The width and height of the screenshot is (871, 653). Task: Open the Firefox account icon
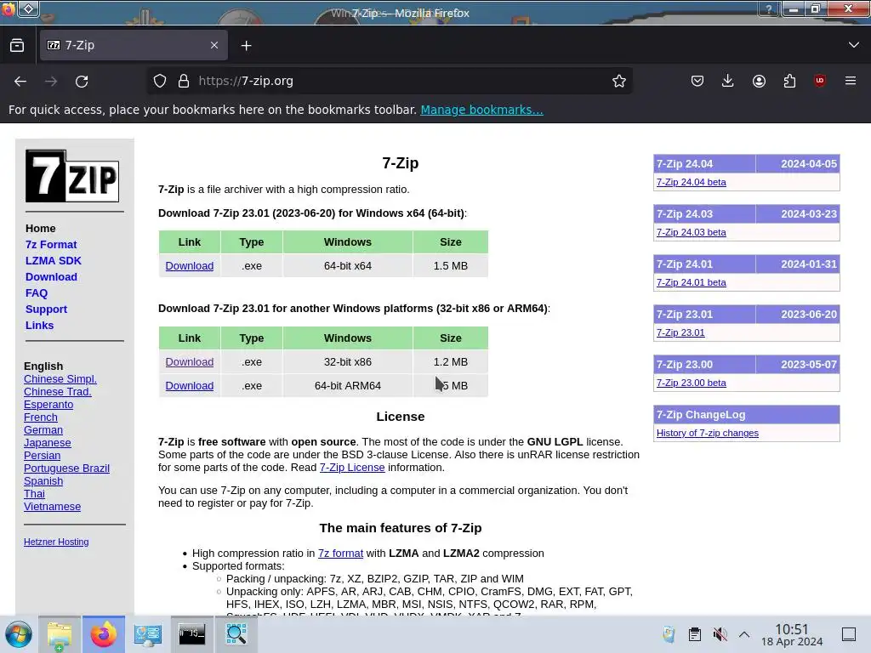759,81
